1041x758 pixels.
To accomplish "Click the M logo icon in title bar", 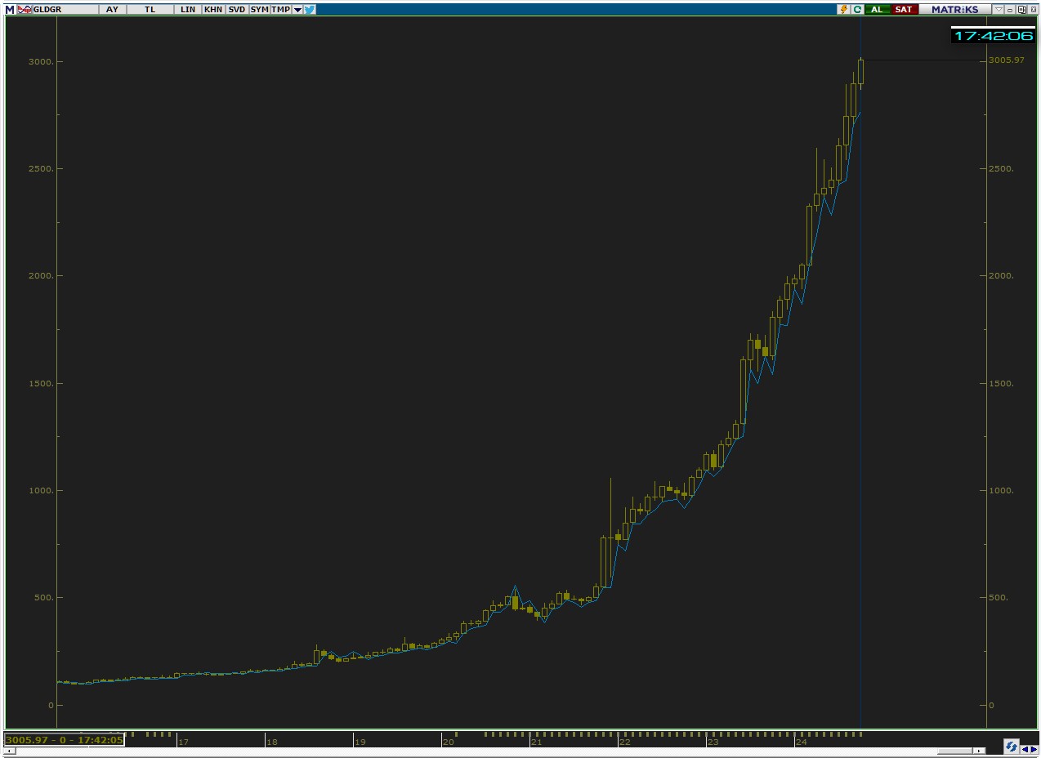I will pos(10,9).
